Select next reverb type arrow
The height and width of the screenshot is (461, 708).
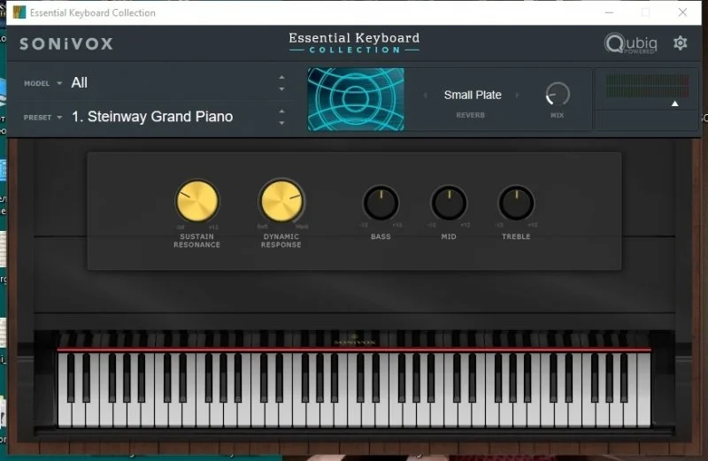[517, 95]
